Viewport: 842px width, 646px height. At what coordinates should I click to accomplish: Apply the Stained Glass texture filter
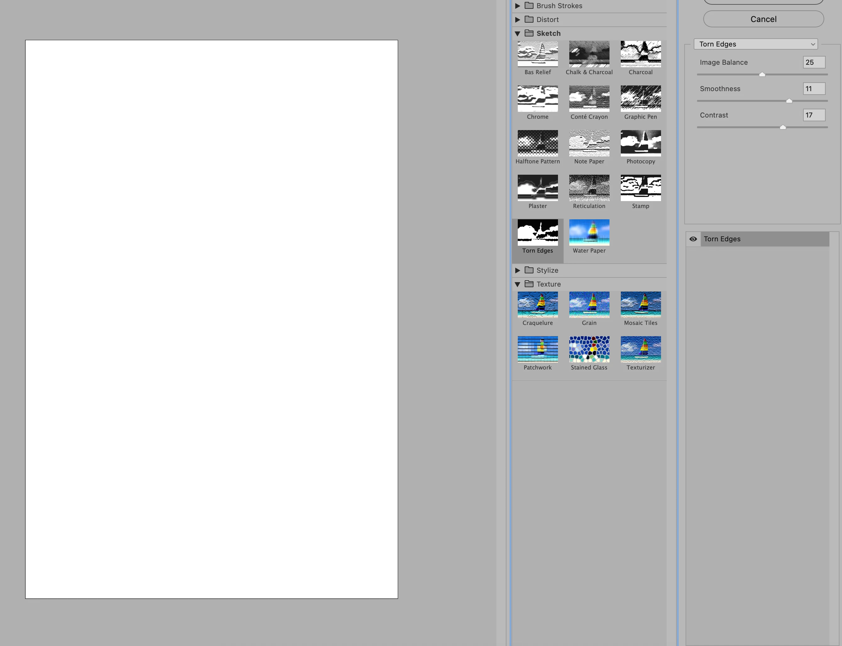589,349
